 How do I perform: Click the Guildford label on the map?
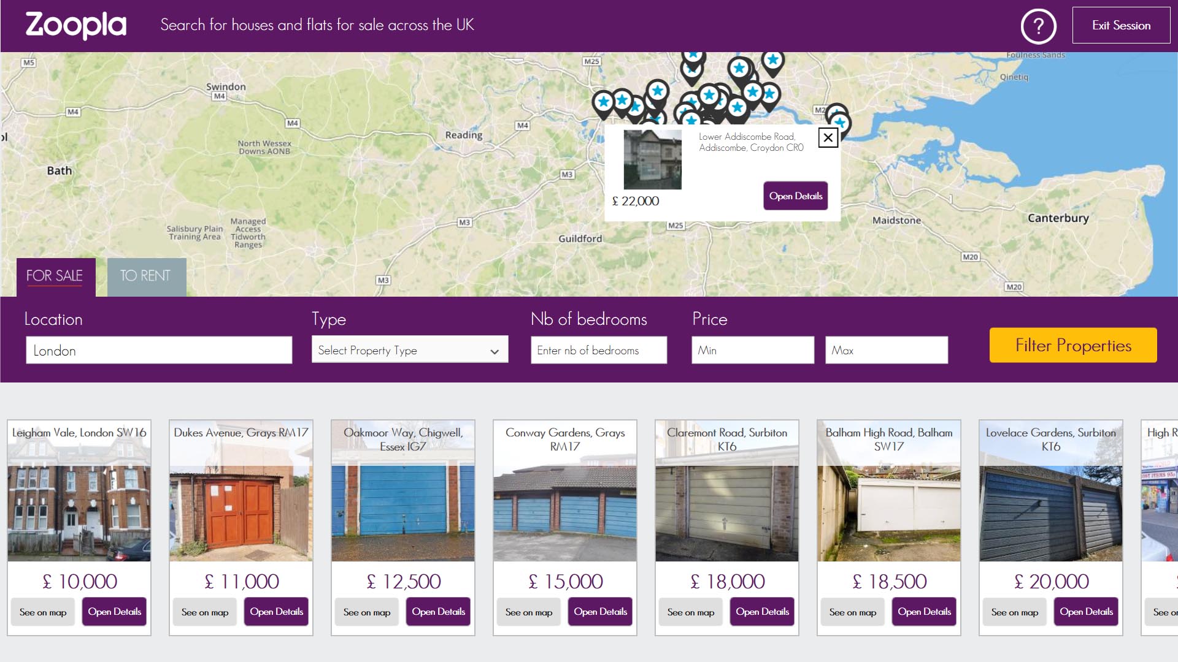580,238
